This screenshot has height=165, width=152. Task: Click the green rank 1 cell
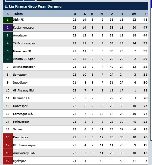(x=8, y=20)
